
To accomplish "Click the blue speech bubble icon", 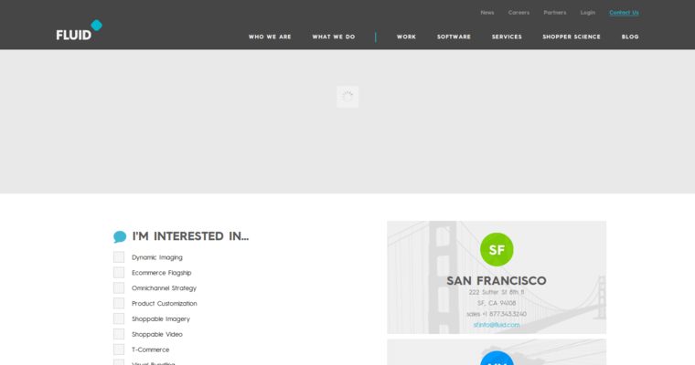I will (x=120, y=236).
